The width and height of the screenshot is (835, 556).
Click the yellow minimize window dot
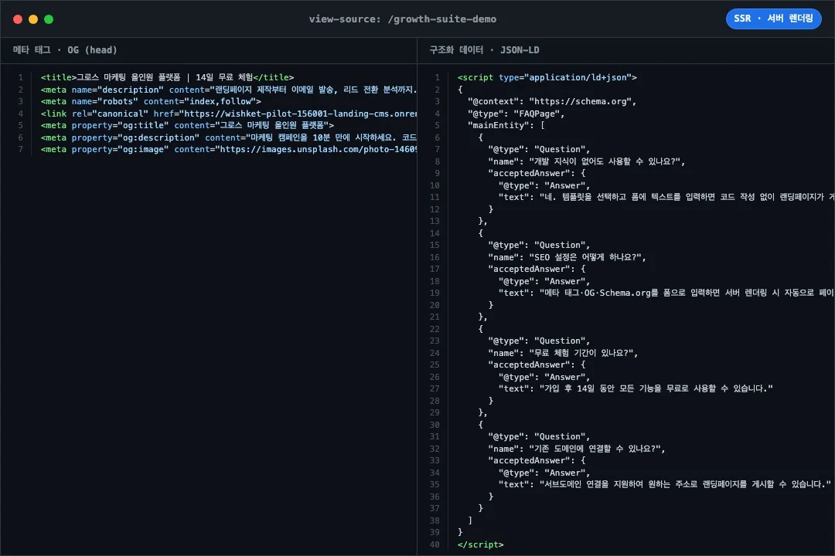coord(33,19)
